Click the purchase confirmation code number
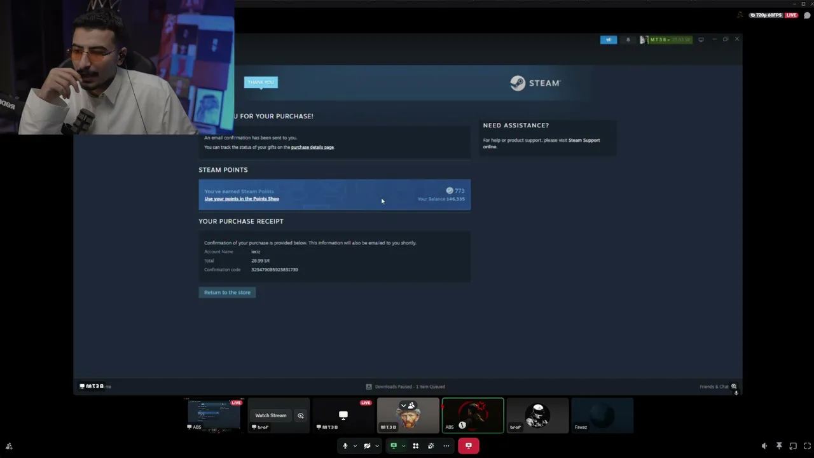Screen dimensions: 814x458 (x=274, y=270)
